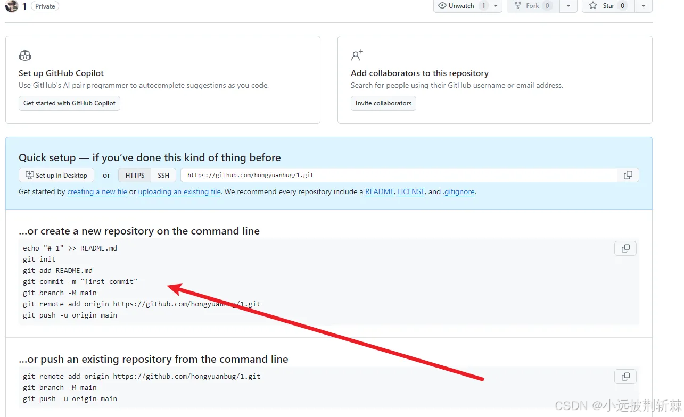Star the repository

[x=608, y=6]
